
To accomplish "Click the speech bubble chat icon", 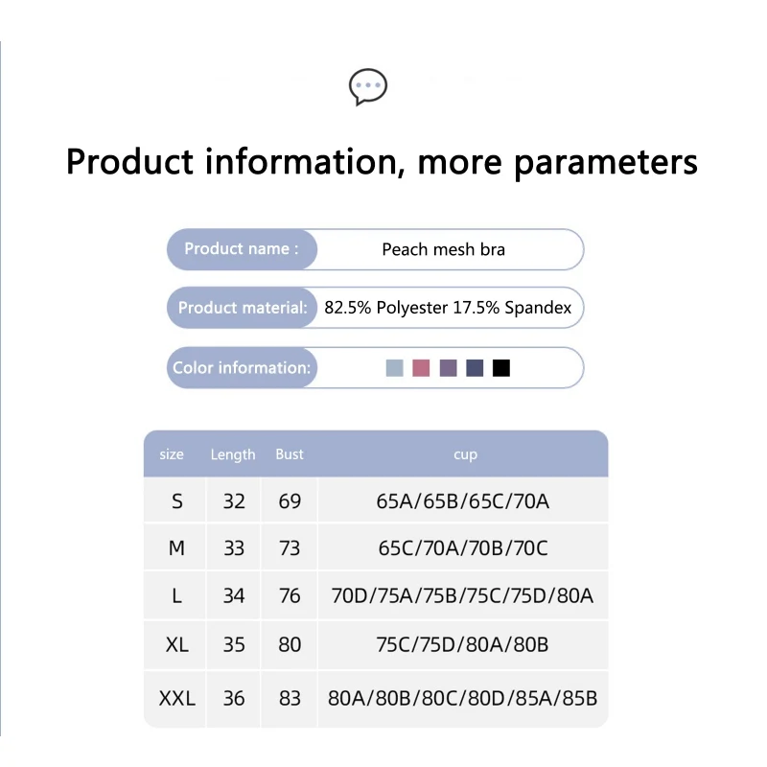I will (368, 86).
